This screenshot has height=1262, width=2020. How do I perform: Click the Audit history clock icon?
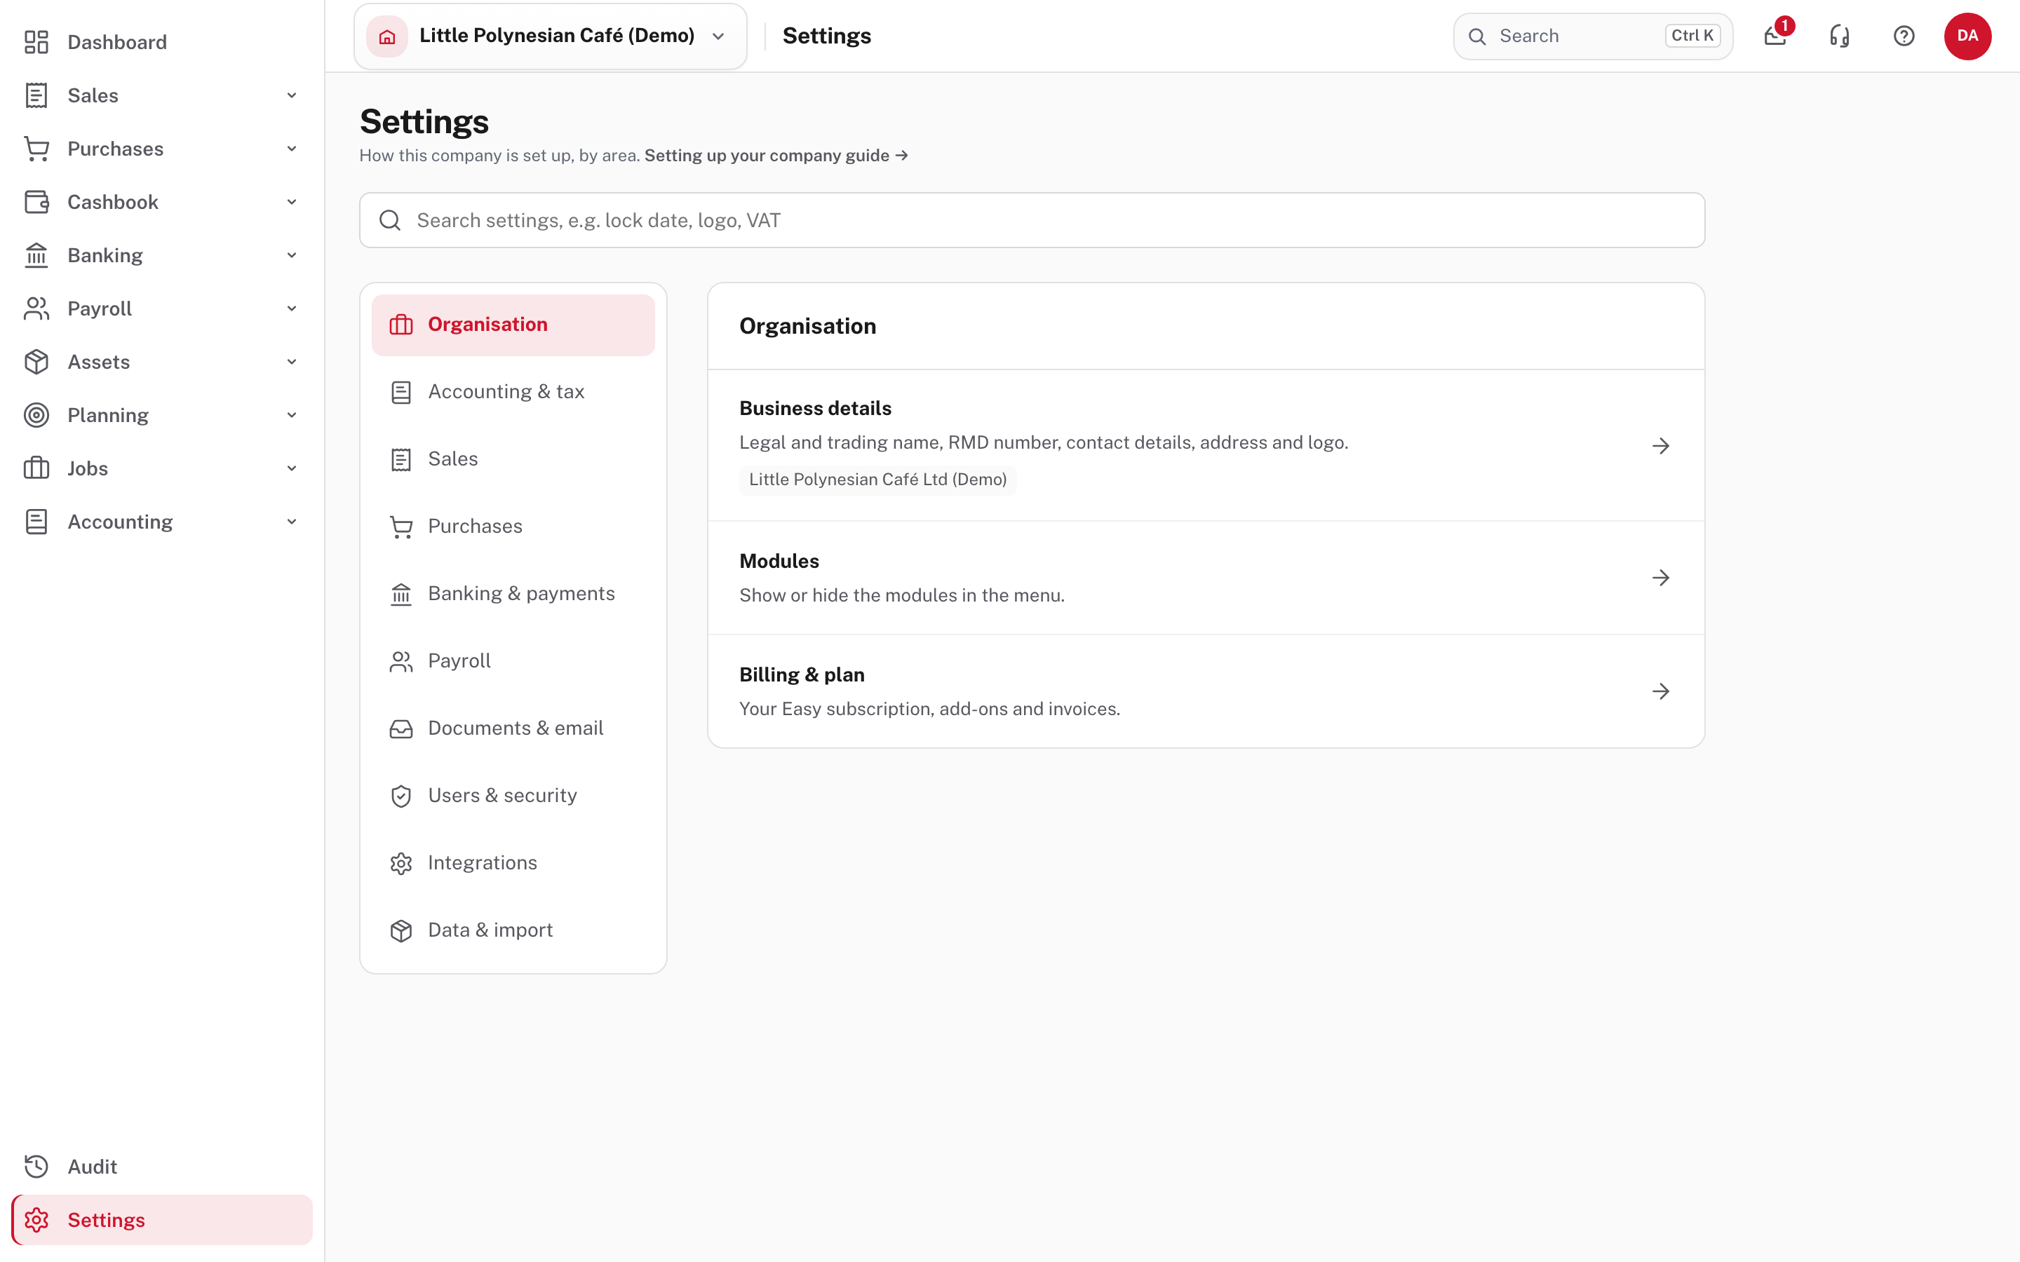(36, 1166)
